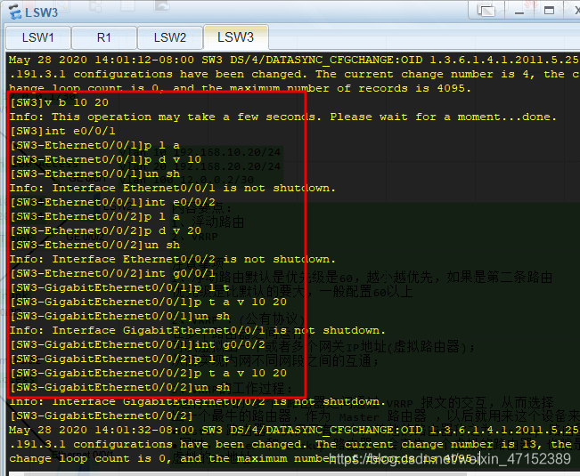Select the active LSW3 tab

coord(235,37)
